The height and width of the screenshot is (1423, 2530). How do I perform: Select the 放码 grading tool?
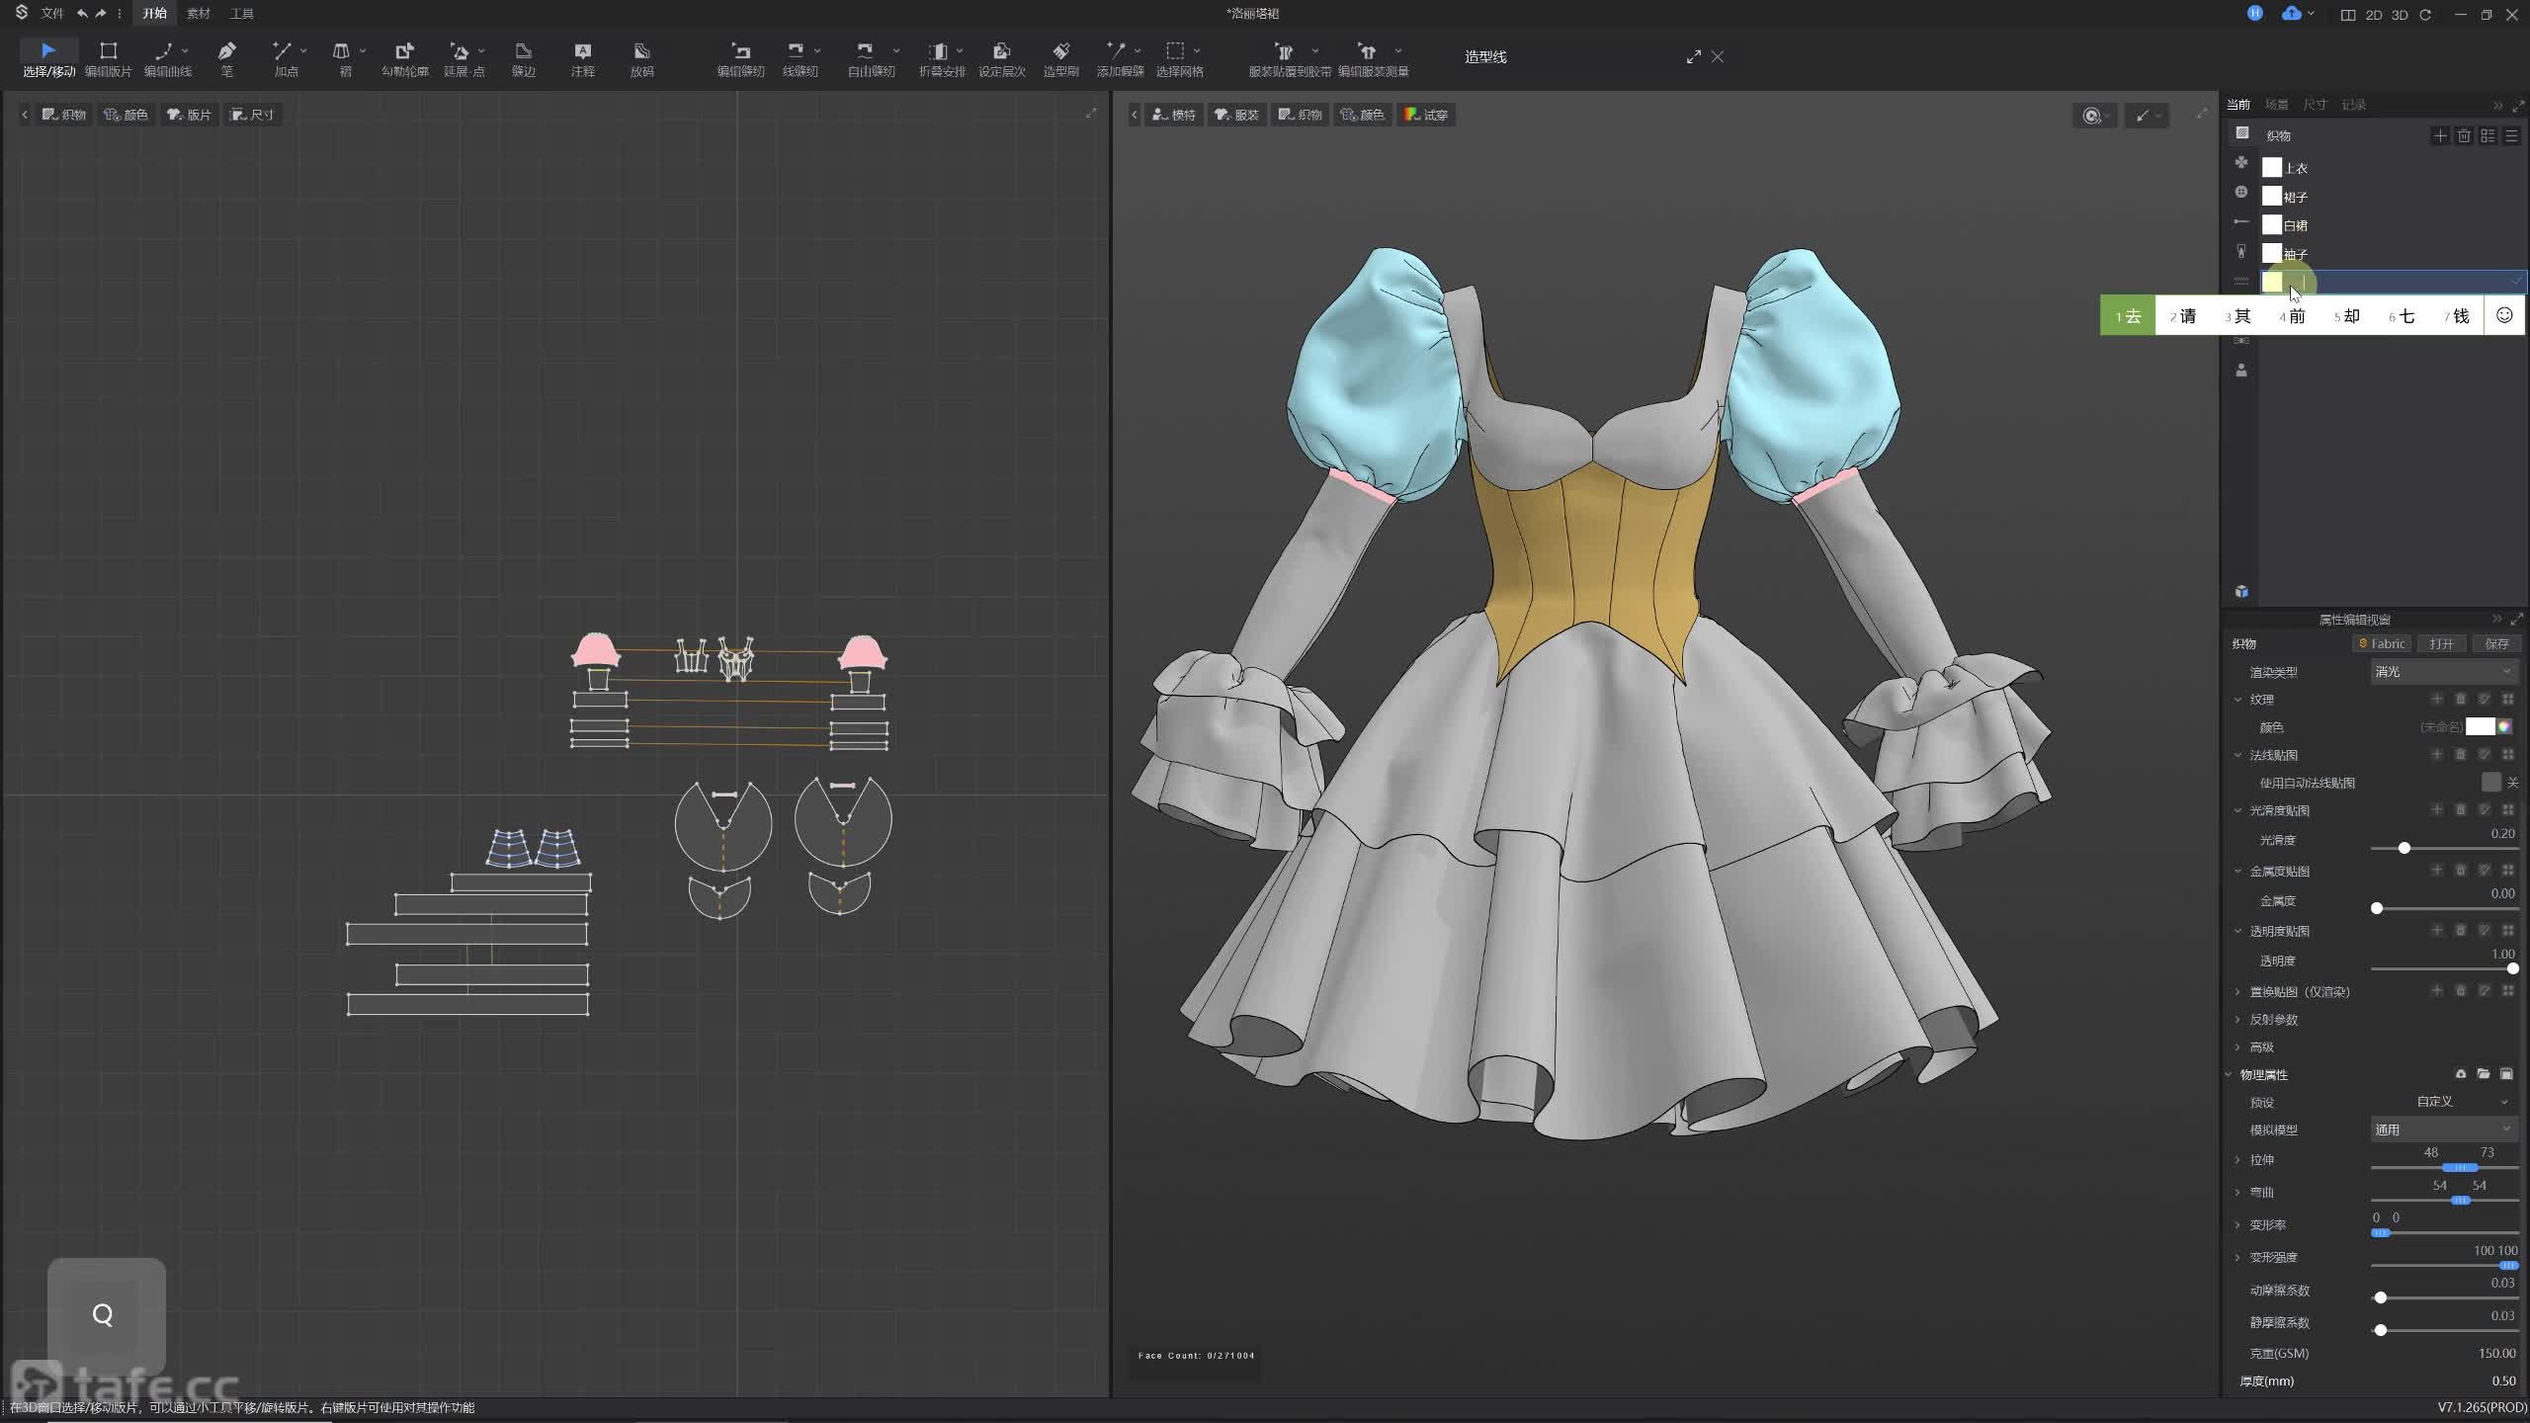click(x=642, y=58)
